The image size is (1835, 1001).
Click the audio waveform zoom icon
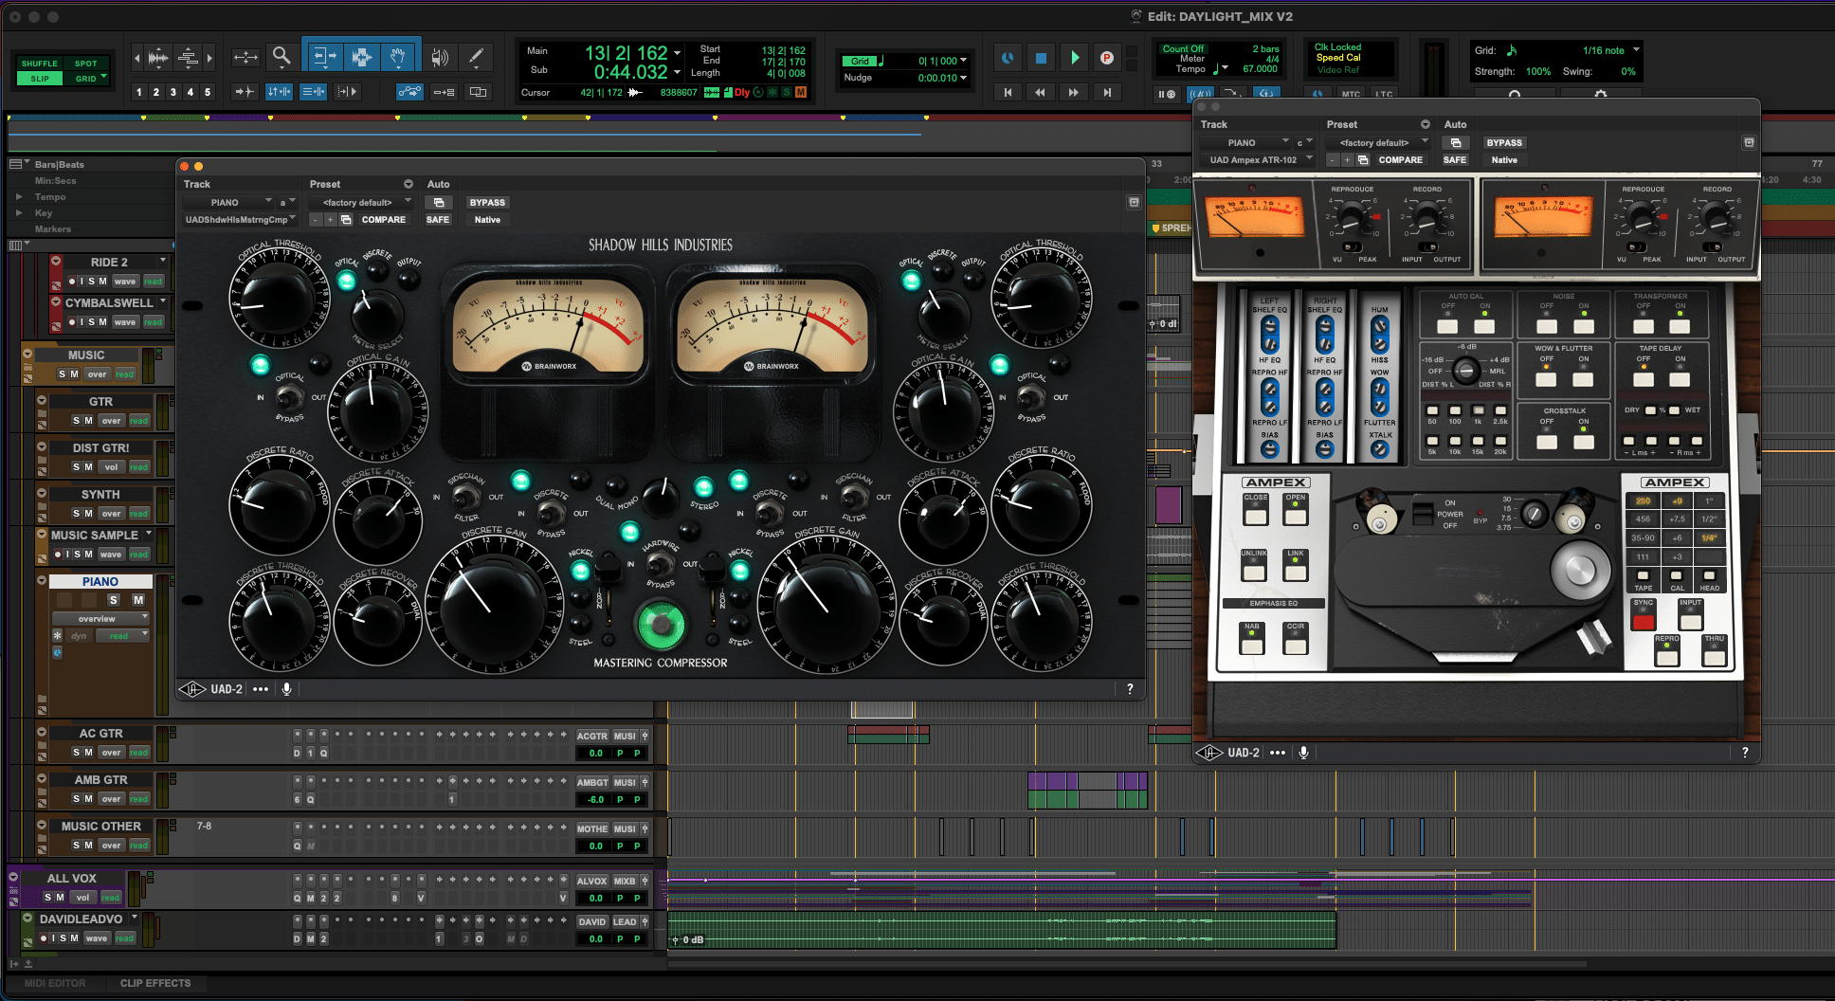pyautogui.click(x=159, y=58)
